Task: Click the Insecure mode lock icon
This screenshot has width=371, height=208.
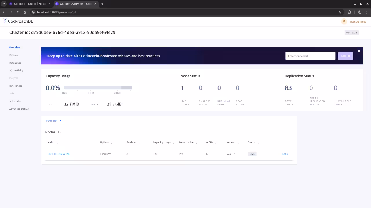Action: click(344, 21)
